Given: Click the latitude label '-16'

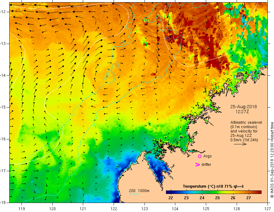Looking at the screenshot, I should 3,139.
